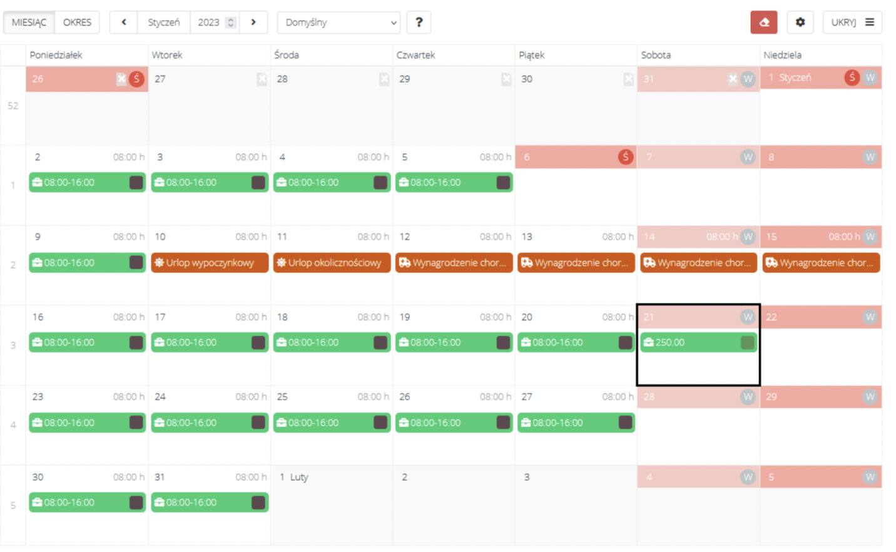Click the X icon on December 27

[262, 79]
